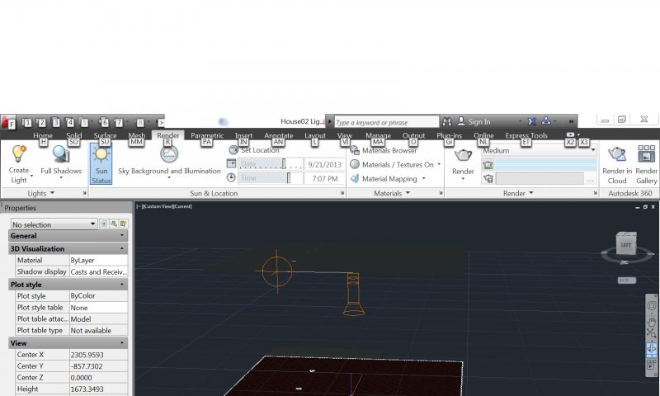Screen dimensions: 660x396
Task: Click the Full Navigation Wheel icon
Action: (651, 305)
